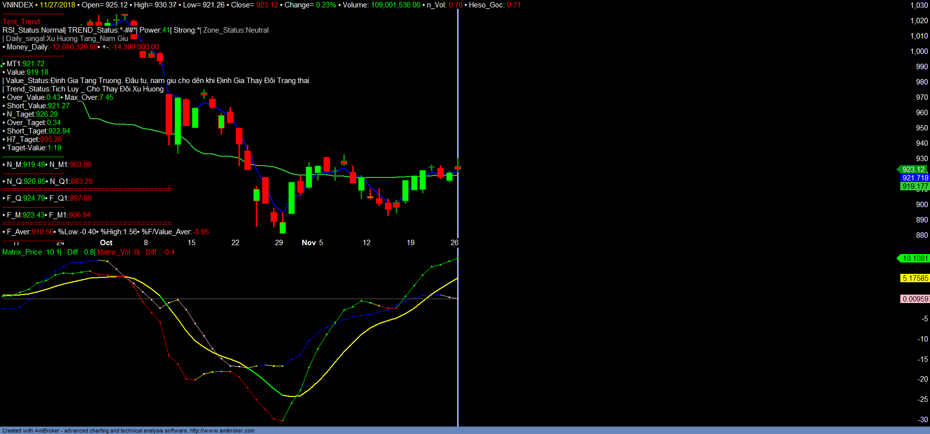
Task: Select the green 10.1081 indicator value label
Action: 915,259
